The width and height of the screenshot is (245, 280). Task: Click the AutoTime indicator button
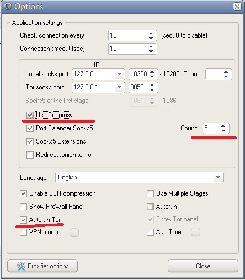(195, 232)
